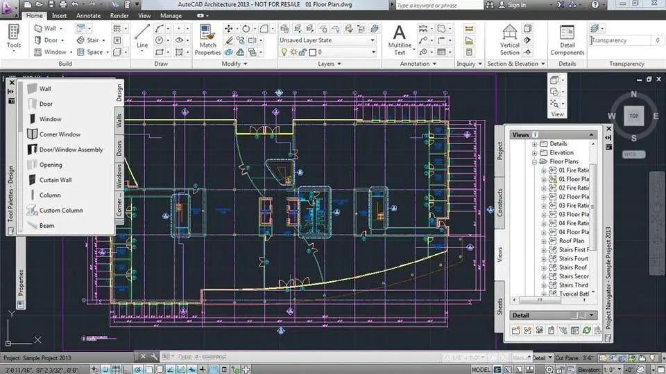Expand the Wall tool dropdown in ribbon
666x374 pixels.
(x=62, y=29)
